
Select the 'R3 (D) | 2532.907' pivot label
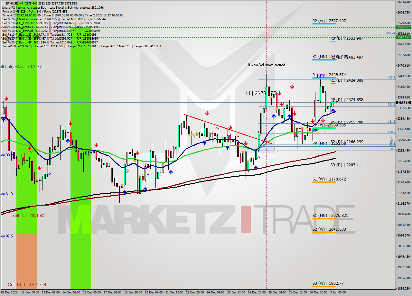[347, 38]
